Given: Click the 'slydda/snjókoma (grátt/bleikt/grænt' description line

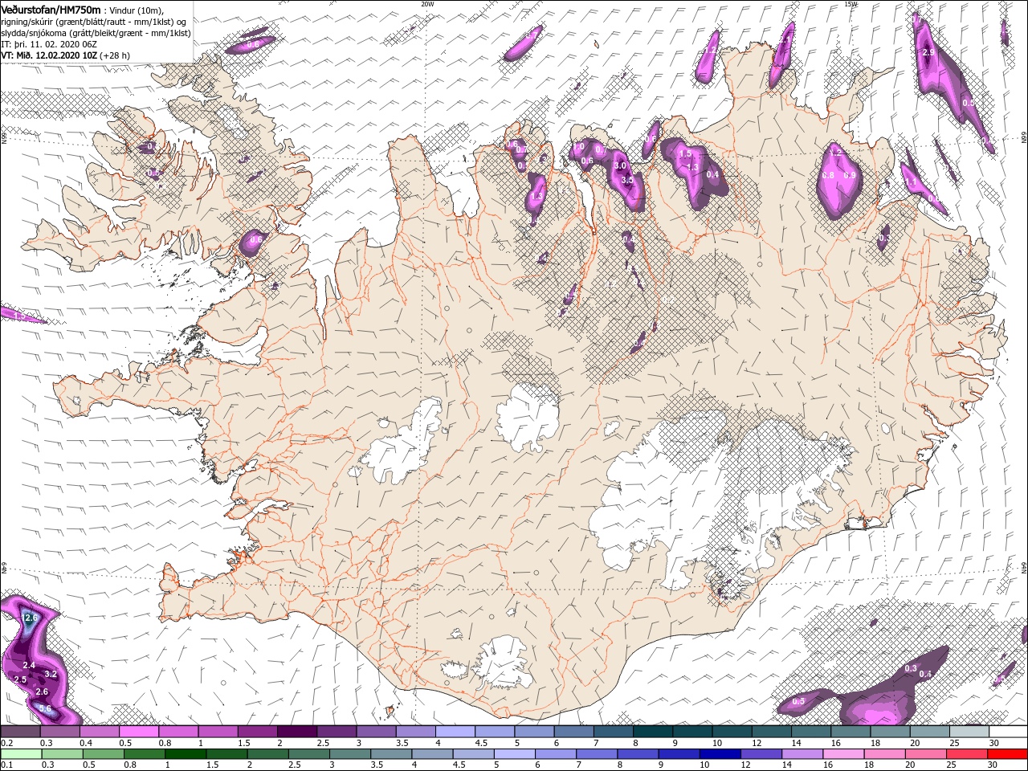Looking at the screenshot, I should coord(96,33).
